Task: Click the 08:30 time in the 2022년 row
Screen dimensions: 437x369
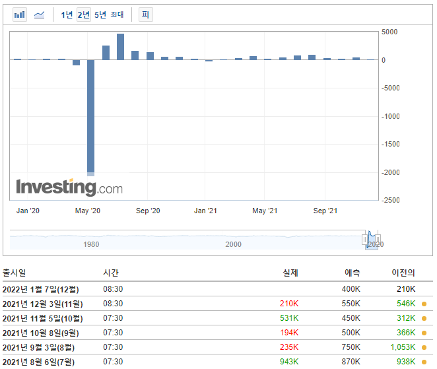Action: coord(113,289)
